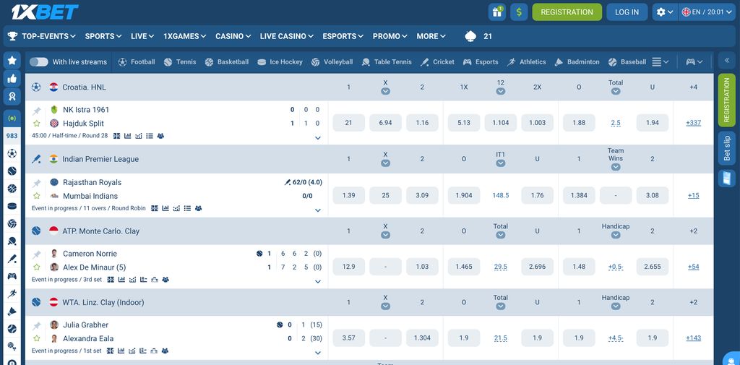The image size is (740, 365).
Task: Open field view icon for Norrie match
Action: (111, 280)
